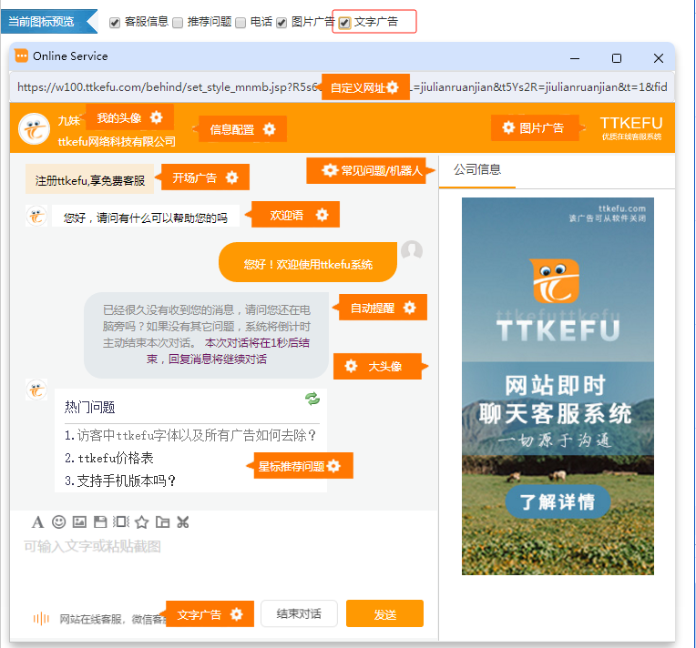
Task: Click the shake window icon
Action: (121, 522)
